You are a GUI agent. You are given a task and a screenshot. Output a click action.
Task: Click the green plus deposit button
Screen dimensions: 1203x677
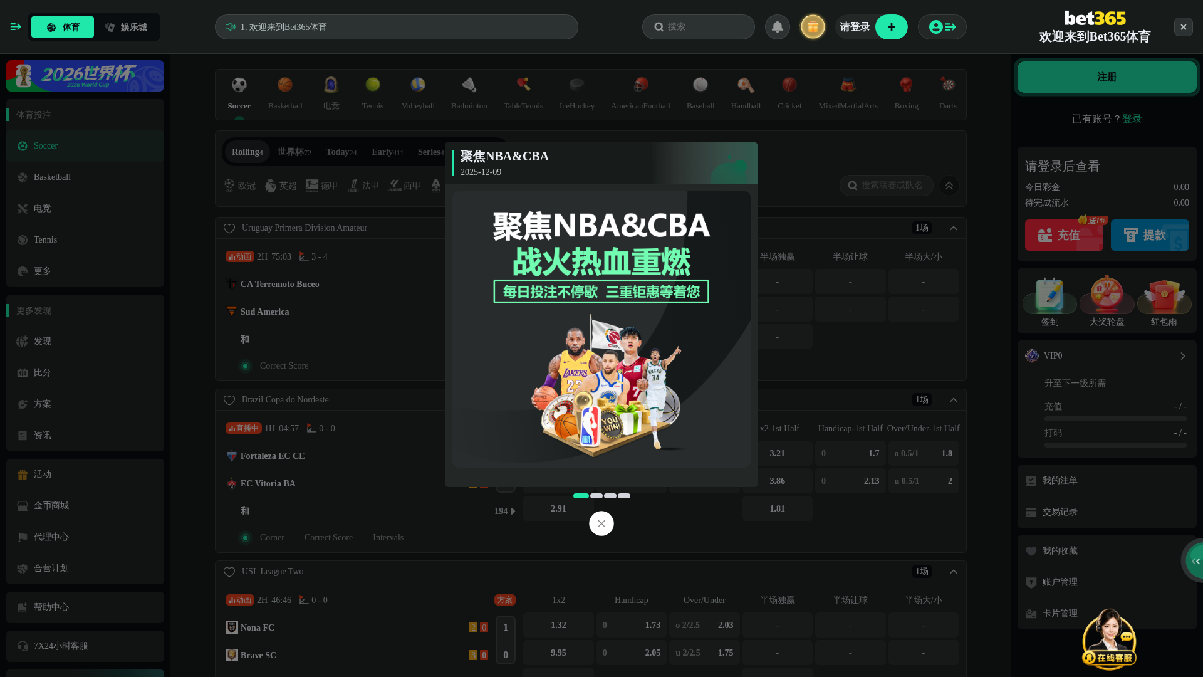click(892, 27)
